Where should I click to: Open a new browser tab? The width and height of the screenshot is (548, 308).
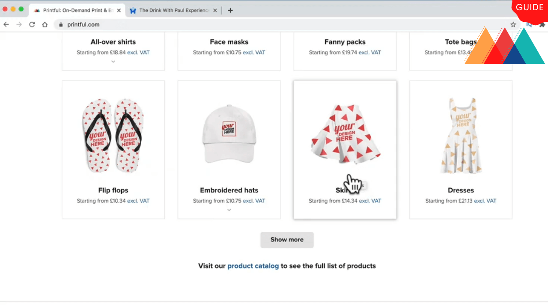click(230, 10)
